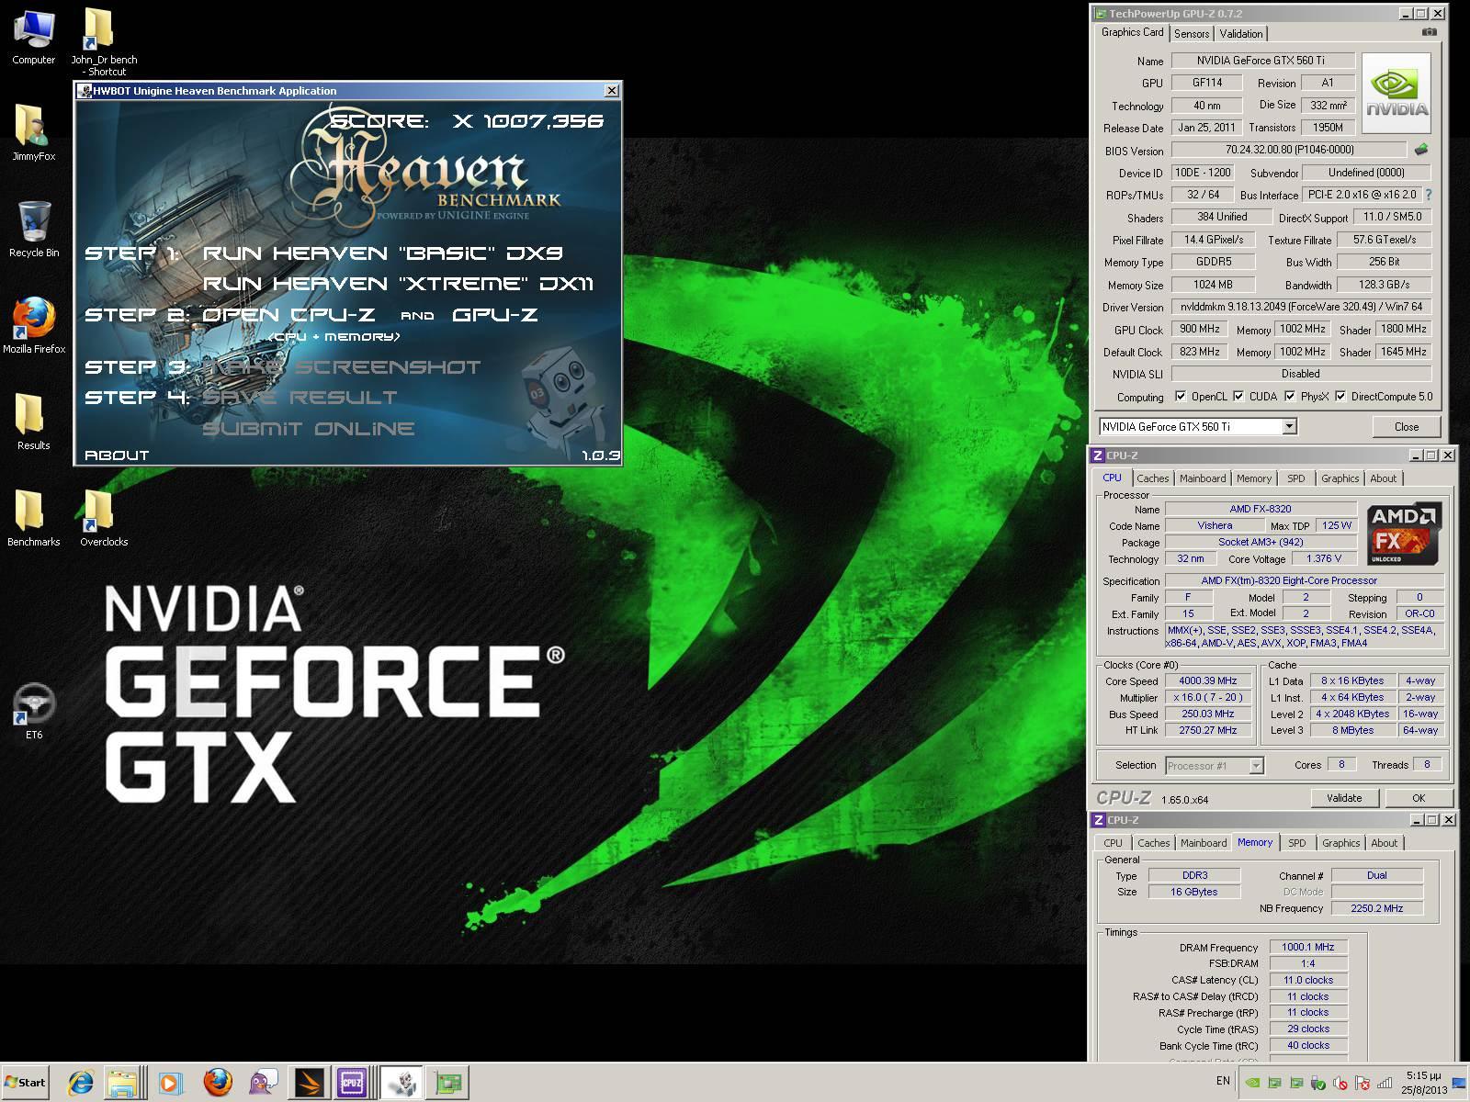The width and height of the screenshot is (1470, 1102).
Task: Launch Windows Media Player from the taskbar
Action: coord(169,1083)
